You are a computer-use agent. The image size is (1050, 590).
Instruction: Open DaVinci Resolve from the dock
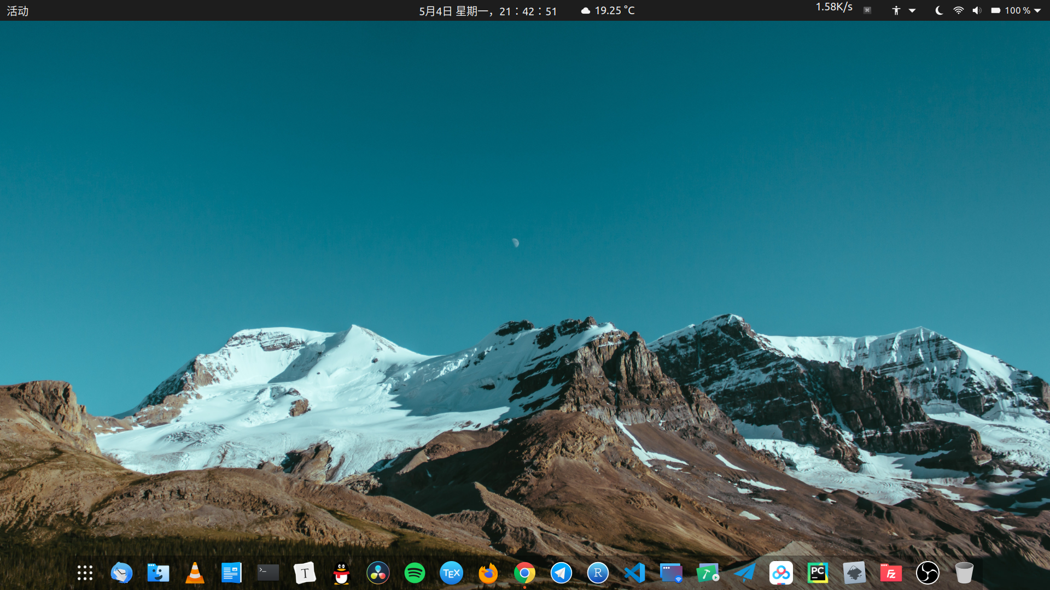point(378,573)
